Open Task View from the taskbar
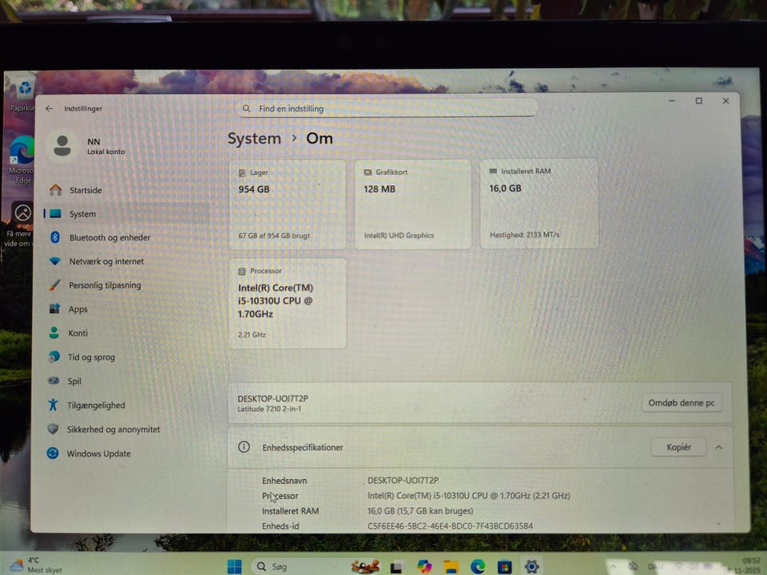This screenshot has height=575, width=767. pos(397,567)
